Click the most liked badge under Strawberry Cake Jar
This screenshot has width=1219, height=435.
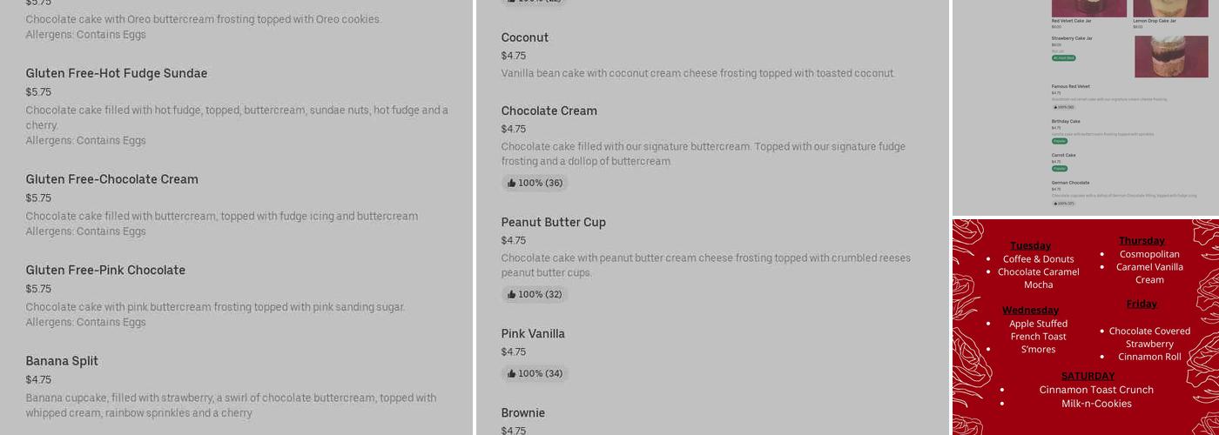click(1063, 58)
